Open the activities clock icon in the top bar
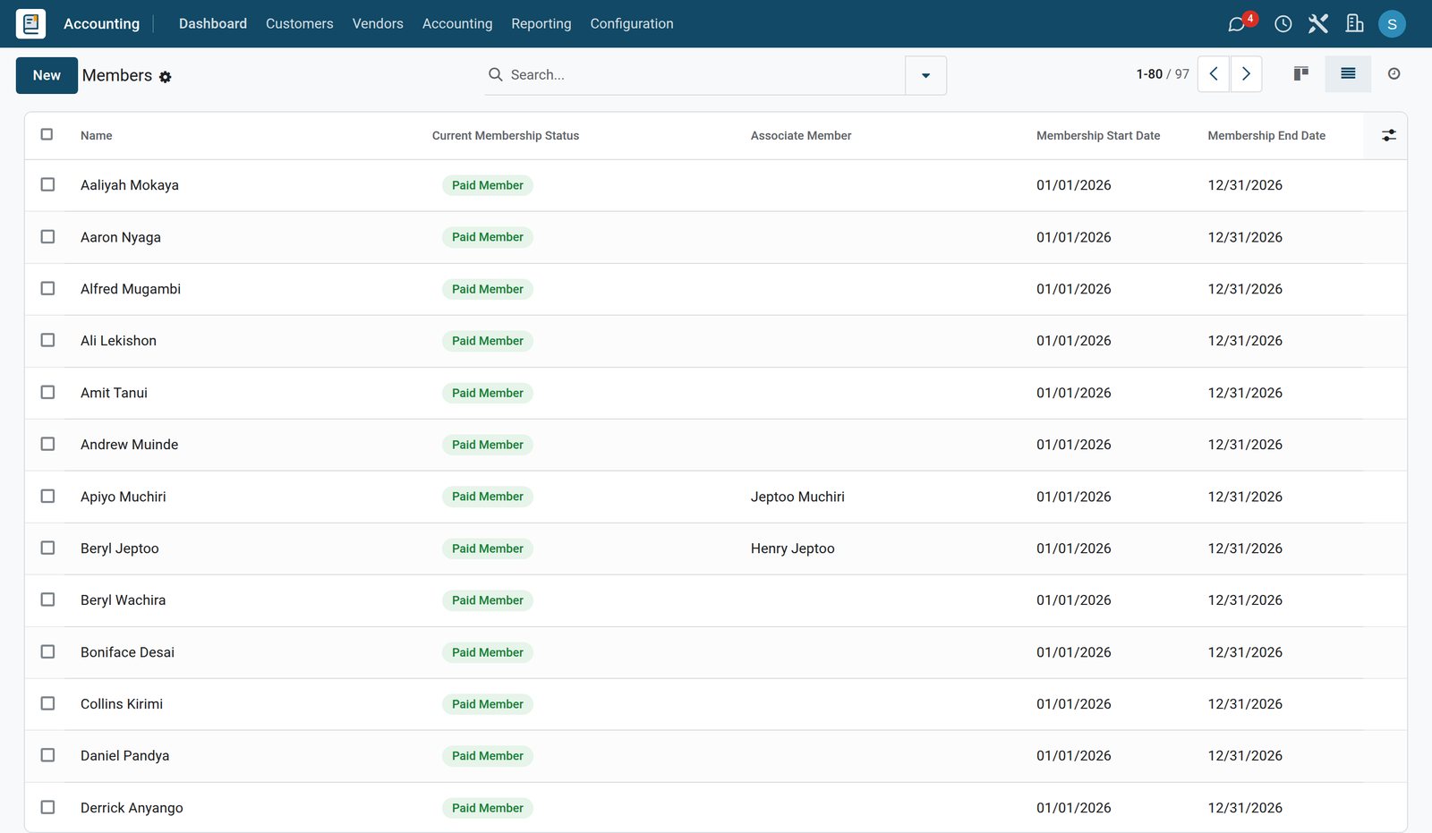Screen dimensions: 1432x833 click(x=1283, y=24)
